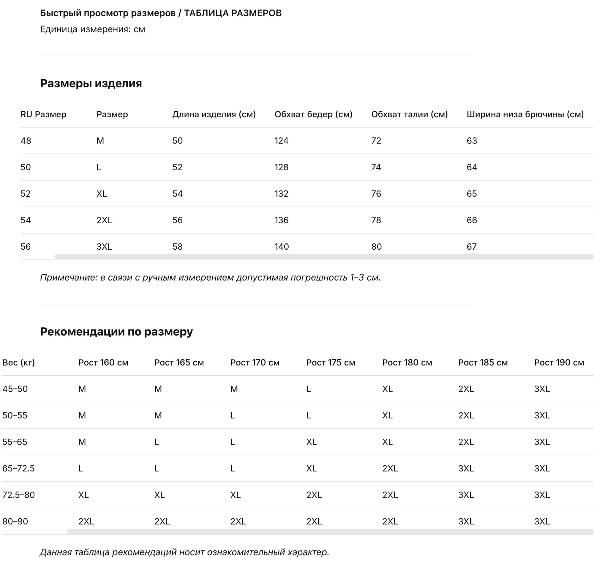The width and height of the screenshot is (594, 578).
Task: Click the 'Рост 175 см' column header
Action: point(331,363)
